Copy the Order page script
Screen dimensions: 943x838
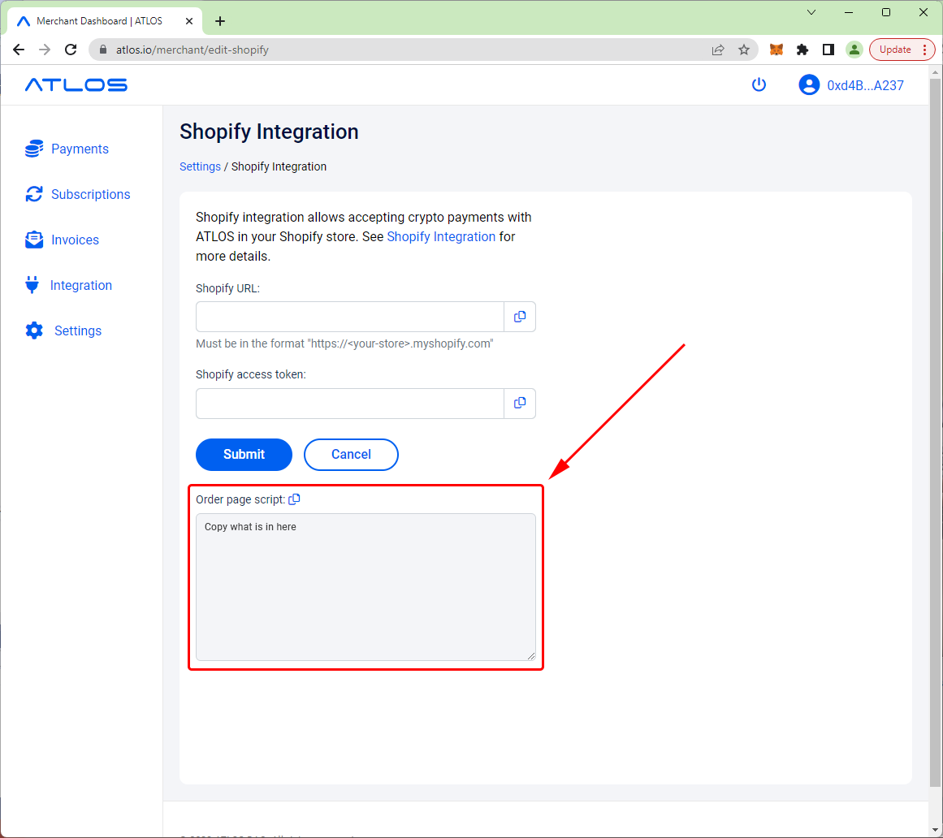[294, 499]
